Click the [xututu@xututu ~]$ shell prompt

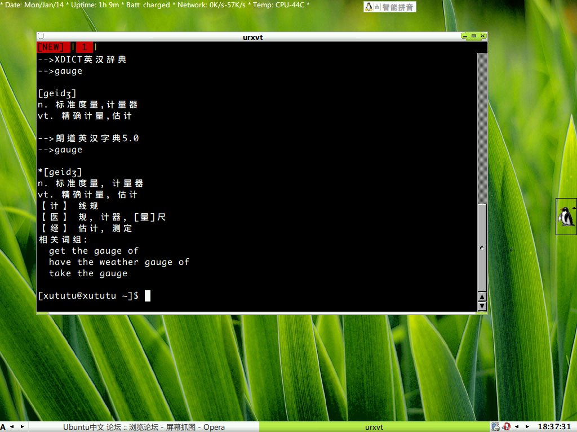click(88, 296)
